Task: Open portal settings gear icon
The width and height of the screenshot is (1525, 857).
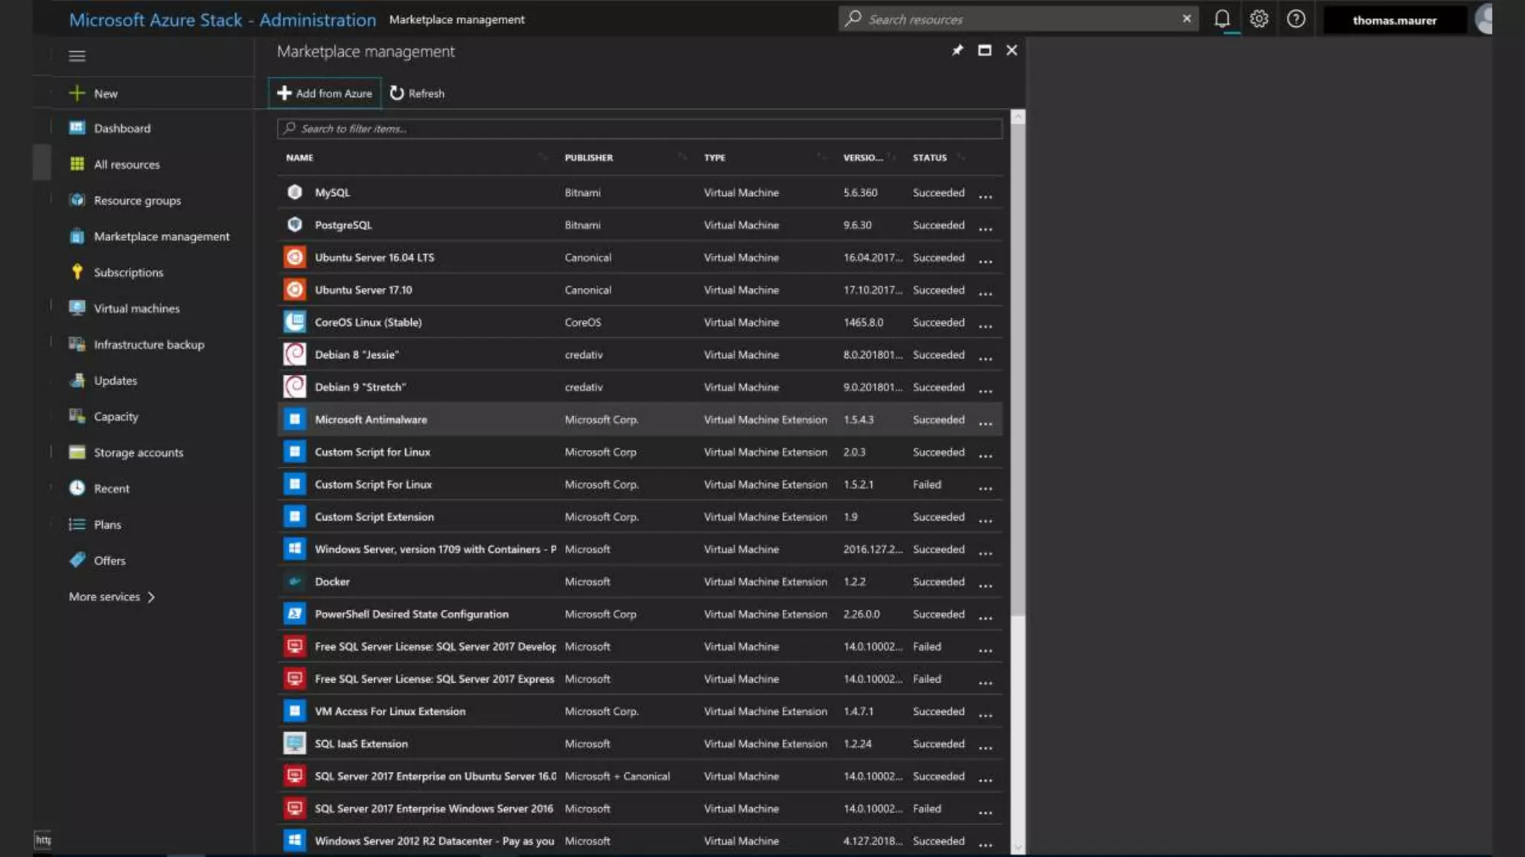Action: (x=1259, y=19)
